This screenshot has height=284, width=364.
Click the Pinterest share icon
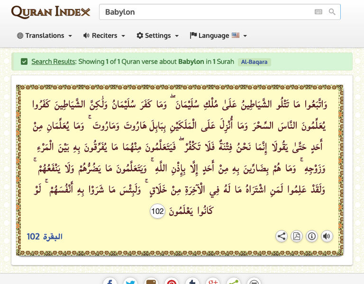172,282
